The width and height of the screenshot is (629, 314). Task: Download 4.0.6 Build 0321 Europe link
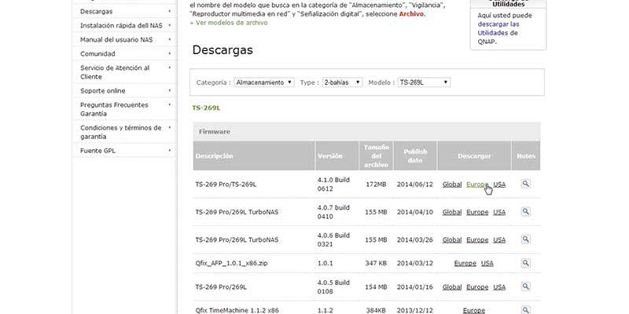coord(477,239)
